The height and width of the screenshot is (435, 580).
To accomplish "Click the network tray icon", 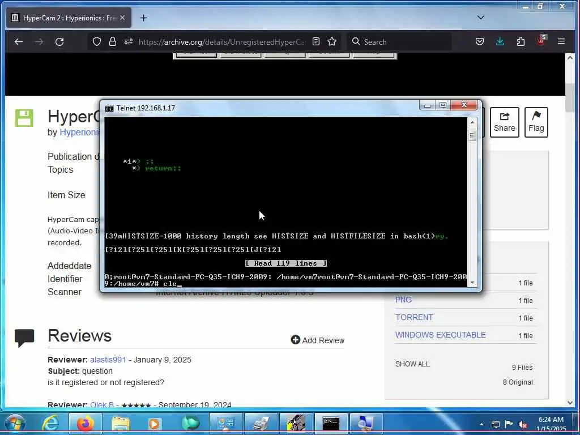I will point(495,425).
